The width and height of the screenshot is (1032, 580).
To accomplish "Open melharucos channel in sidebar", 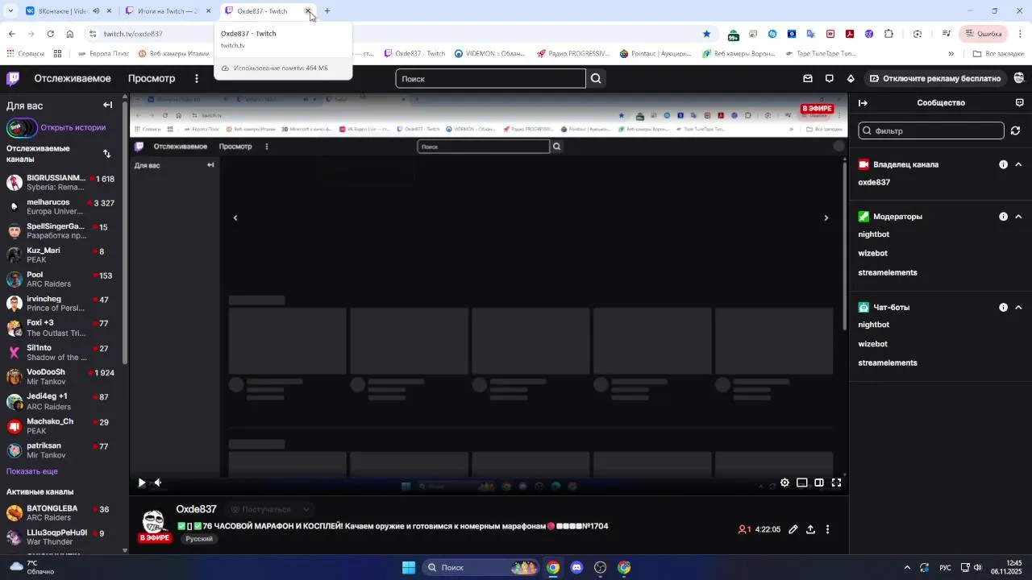I will (63, 207).
